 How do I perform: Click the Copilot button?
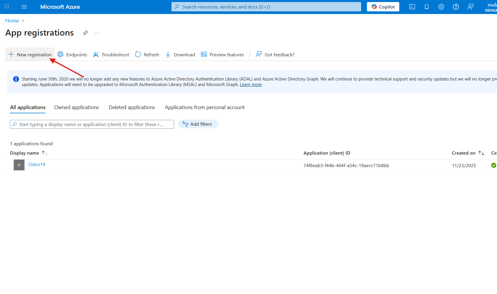click(x=383, y=7)
